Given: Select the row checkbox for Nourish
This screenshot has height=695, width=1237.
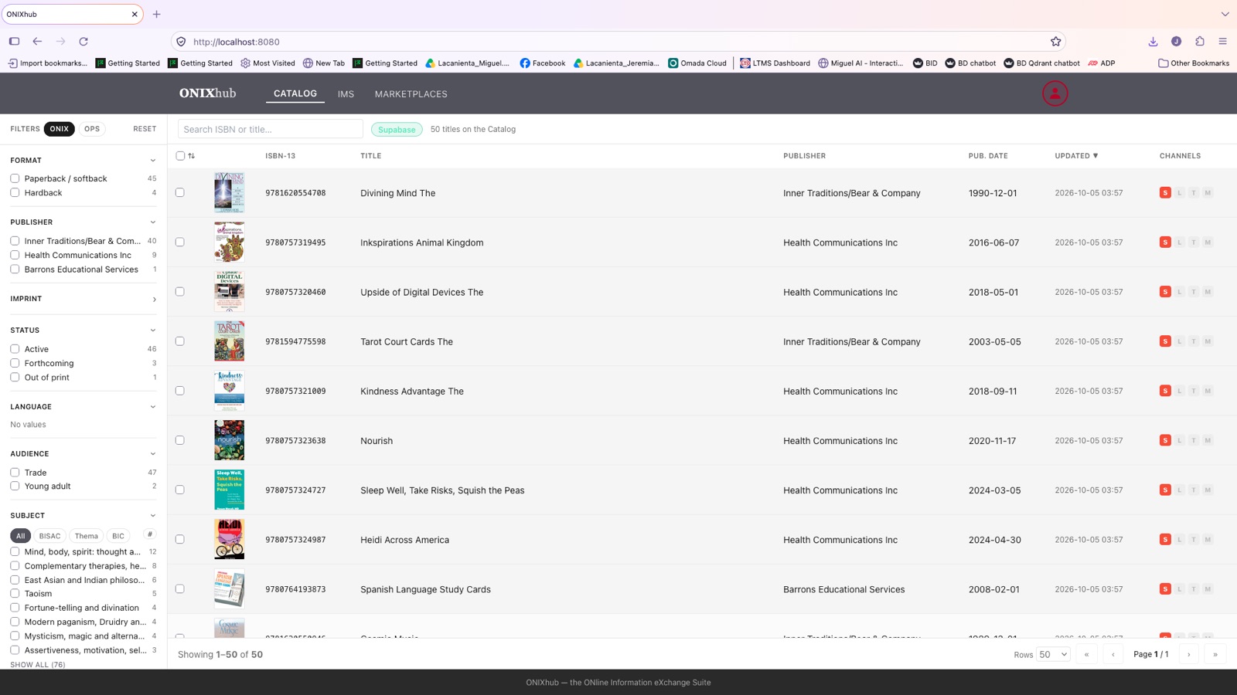Looking at the screenshot, I should pyautogui.click(x=180, y=440).
